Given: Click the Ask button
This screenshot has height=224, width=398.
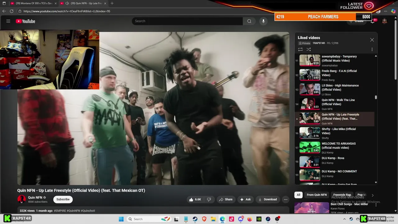Looking at the screenshot, I should click(245, 199).
